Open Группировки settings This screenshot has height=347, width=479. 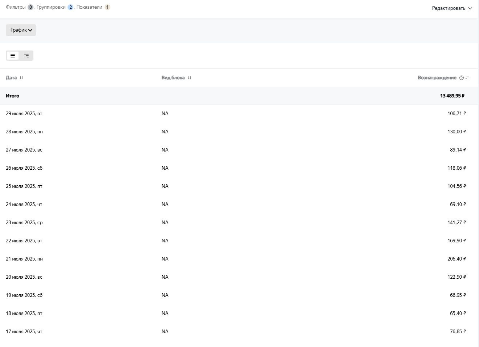(51, 7)
